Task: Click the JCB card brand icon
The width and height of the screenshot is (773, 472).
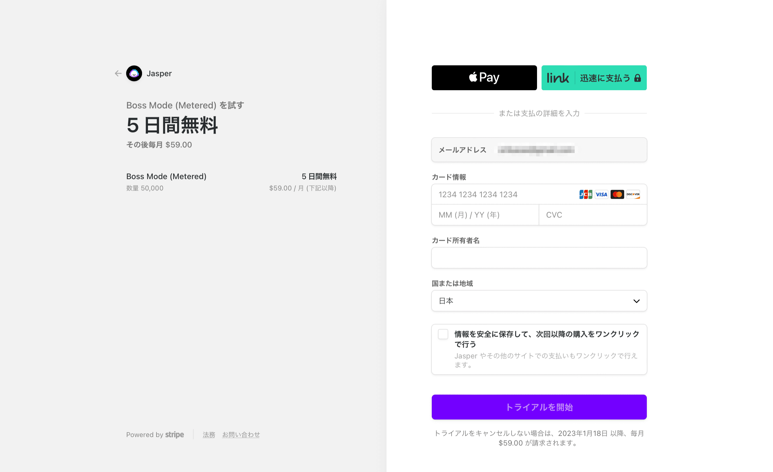Action: click(585, 195)
